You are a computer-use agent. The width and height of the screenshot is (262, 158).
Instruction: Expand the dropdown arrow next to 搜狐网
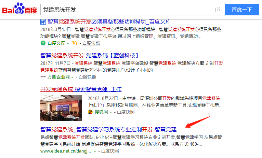110,113
